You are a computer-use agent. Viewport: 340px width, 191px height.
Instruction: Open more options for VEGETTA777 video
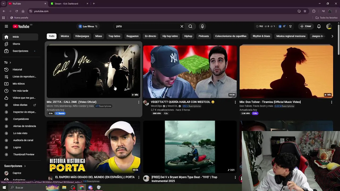click(x=235, y=102)
